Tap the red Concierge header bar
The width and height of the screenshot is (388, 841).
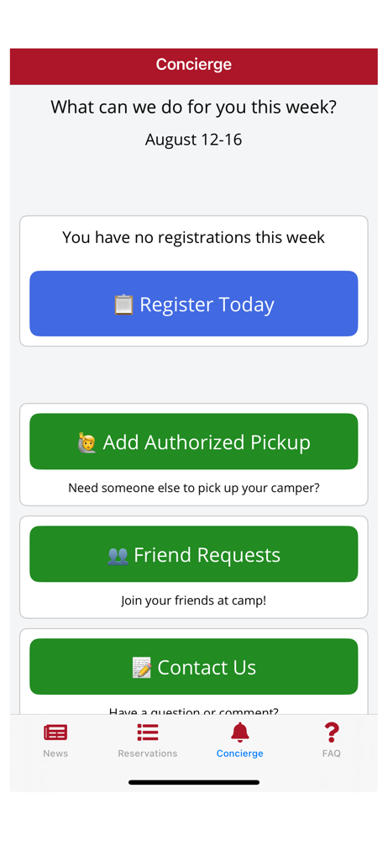(x=193, y=66)
